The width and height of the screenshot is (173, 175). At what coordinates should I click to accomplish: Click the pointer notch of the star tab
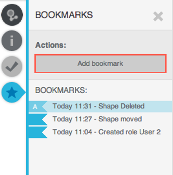pos(24,92)
